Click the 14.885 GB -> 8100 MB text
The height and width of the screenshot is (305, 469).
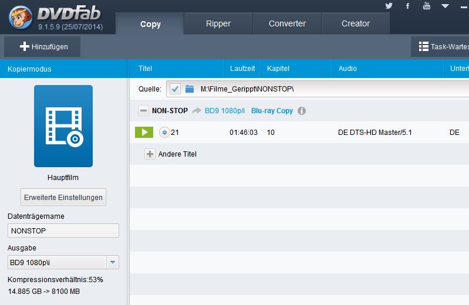coord(44,292)
